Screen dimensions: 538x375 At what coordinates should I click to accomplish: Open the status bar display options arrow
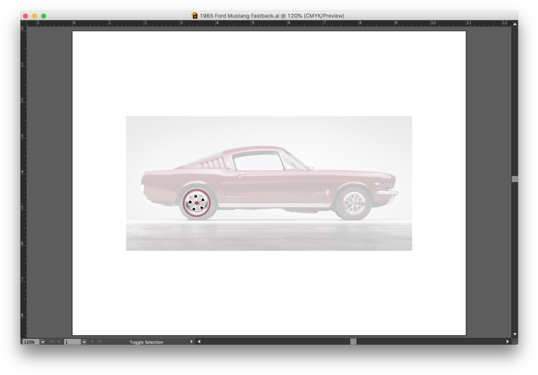191,342
